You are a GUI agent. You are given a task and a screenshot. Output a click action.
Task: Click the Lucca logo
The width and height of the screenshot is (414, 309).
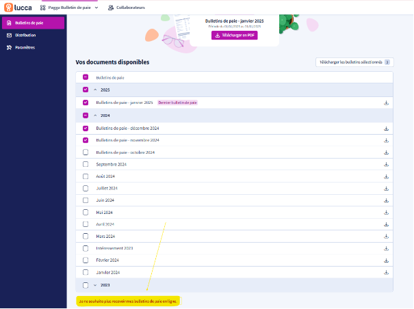(18, 8)
